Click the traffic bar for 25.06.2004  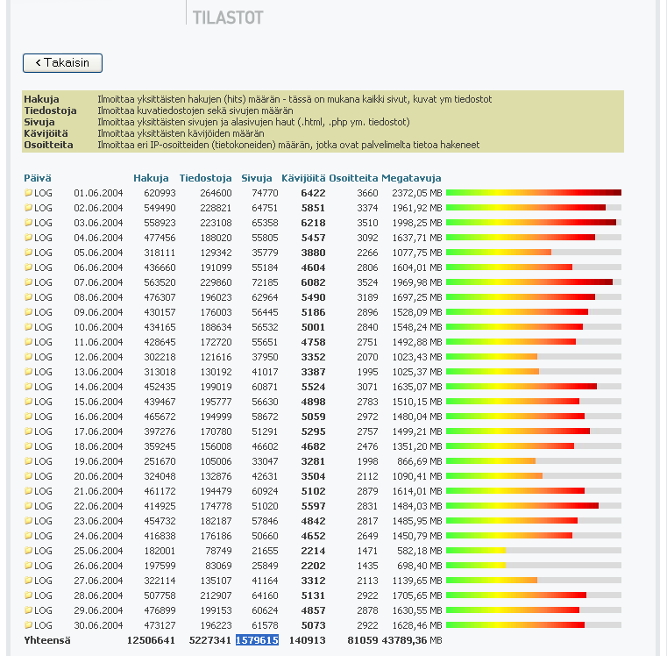(x=534, y=551)
